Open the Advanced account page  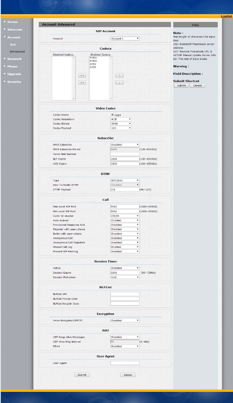[x=17, y=52]
